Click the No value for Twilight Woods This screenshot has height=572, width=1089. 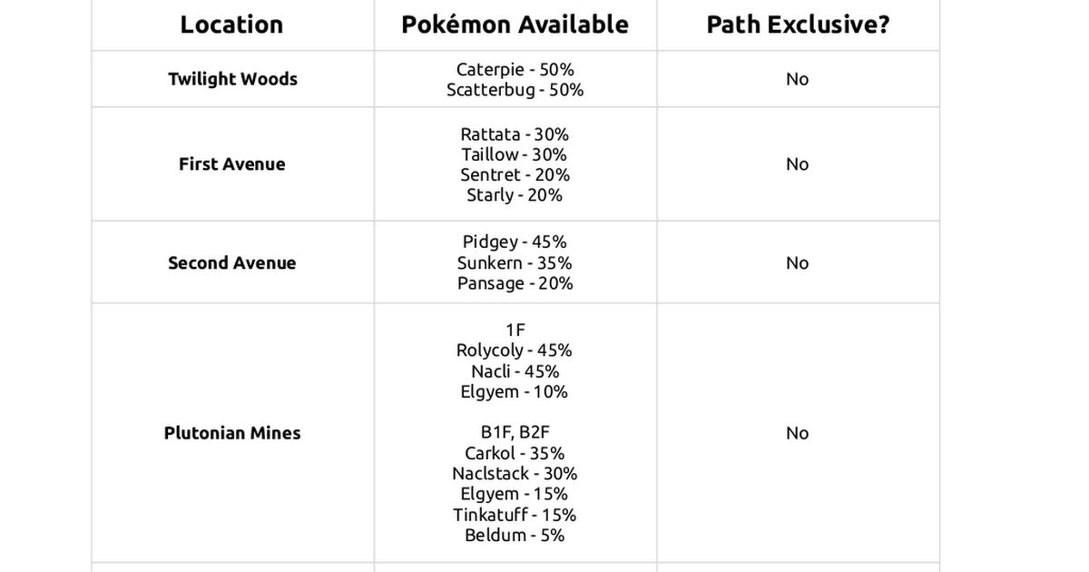[x=797, y=79]
